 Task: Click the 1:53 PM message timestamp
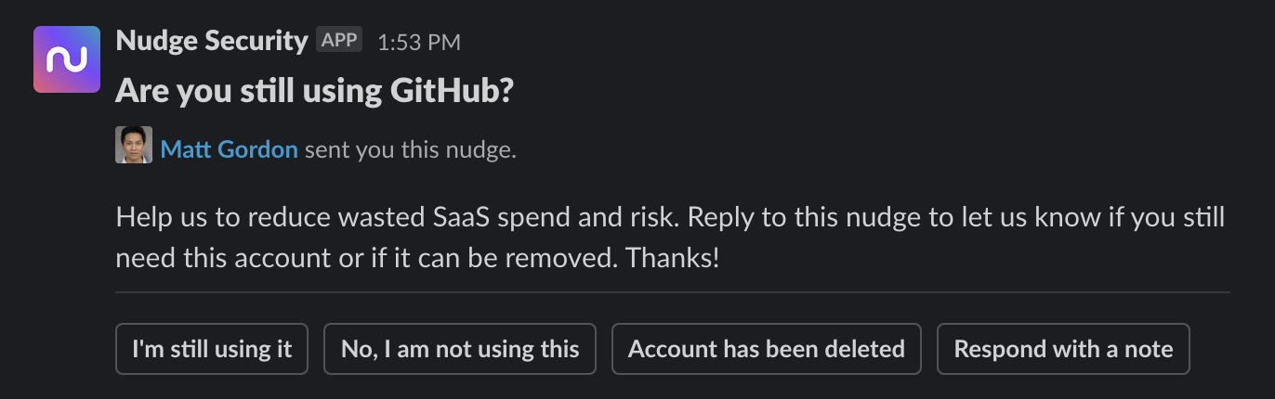418,42
